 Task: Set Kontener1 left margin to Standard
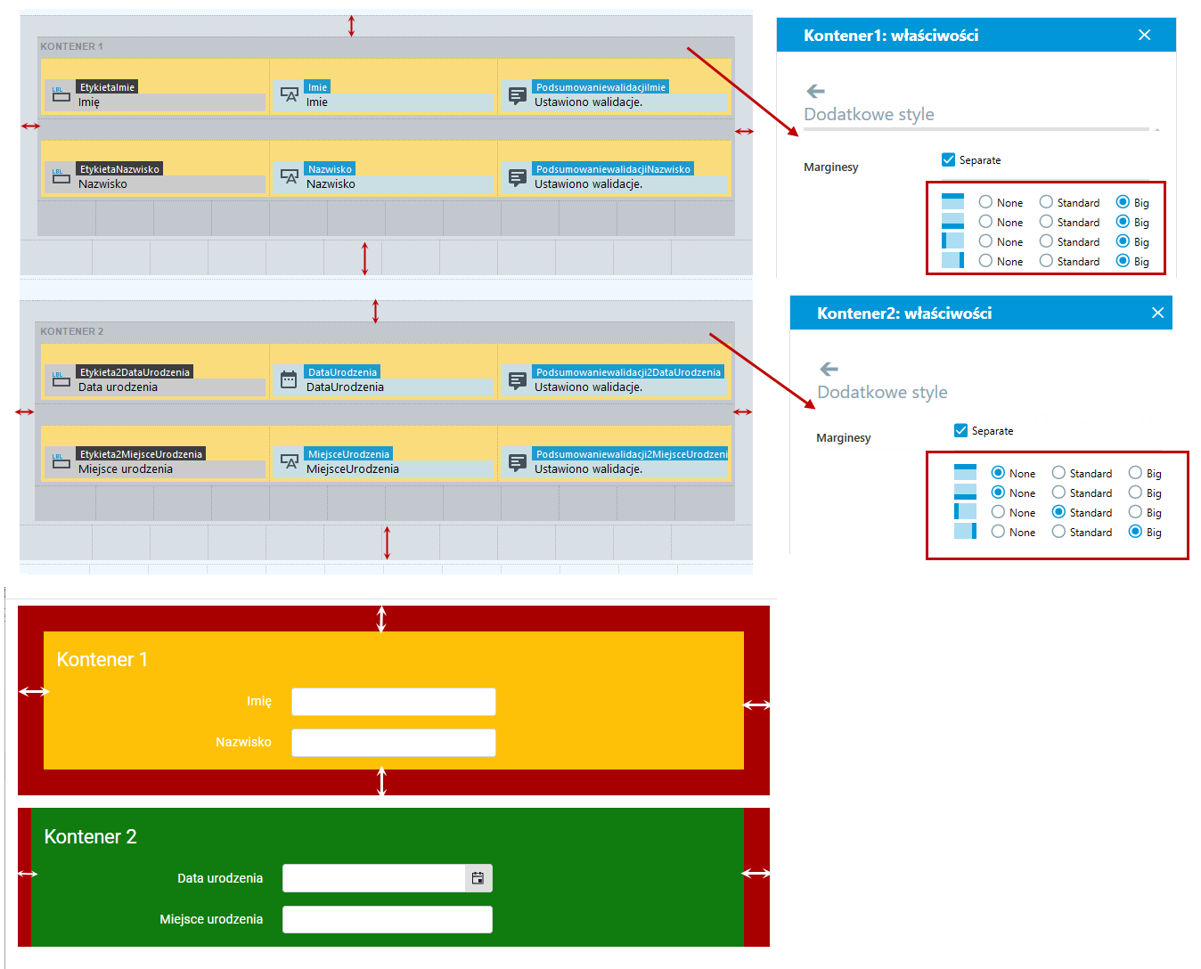pyautogui.click(x=1046, y=241)
